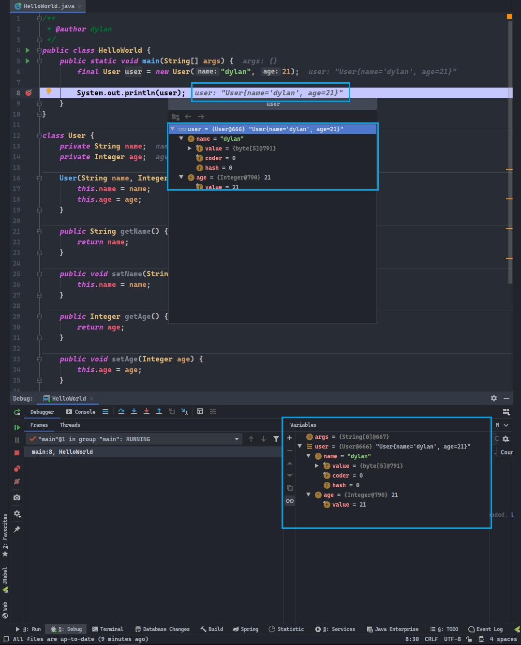Select the Debugger tab
This screenshot has width=521, height=645.
(x=42, y=412)
